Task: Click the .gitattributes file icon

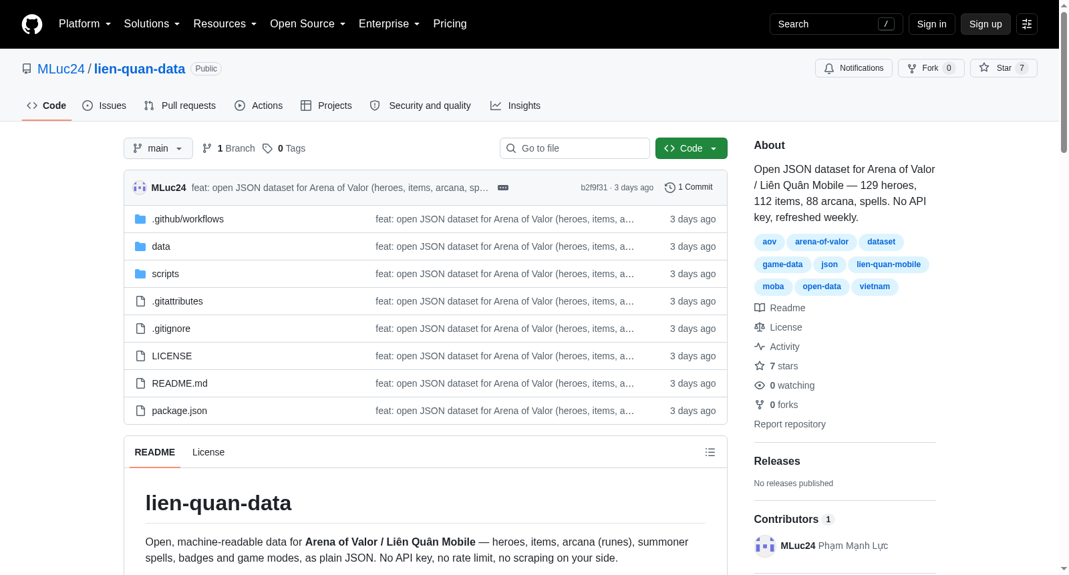Action: (x=140, y=301)
